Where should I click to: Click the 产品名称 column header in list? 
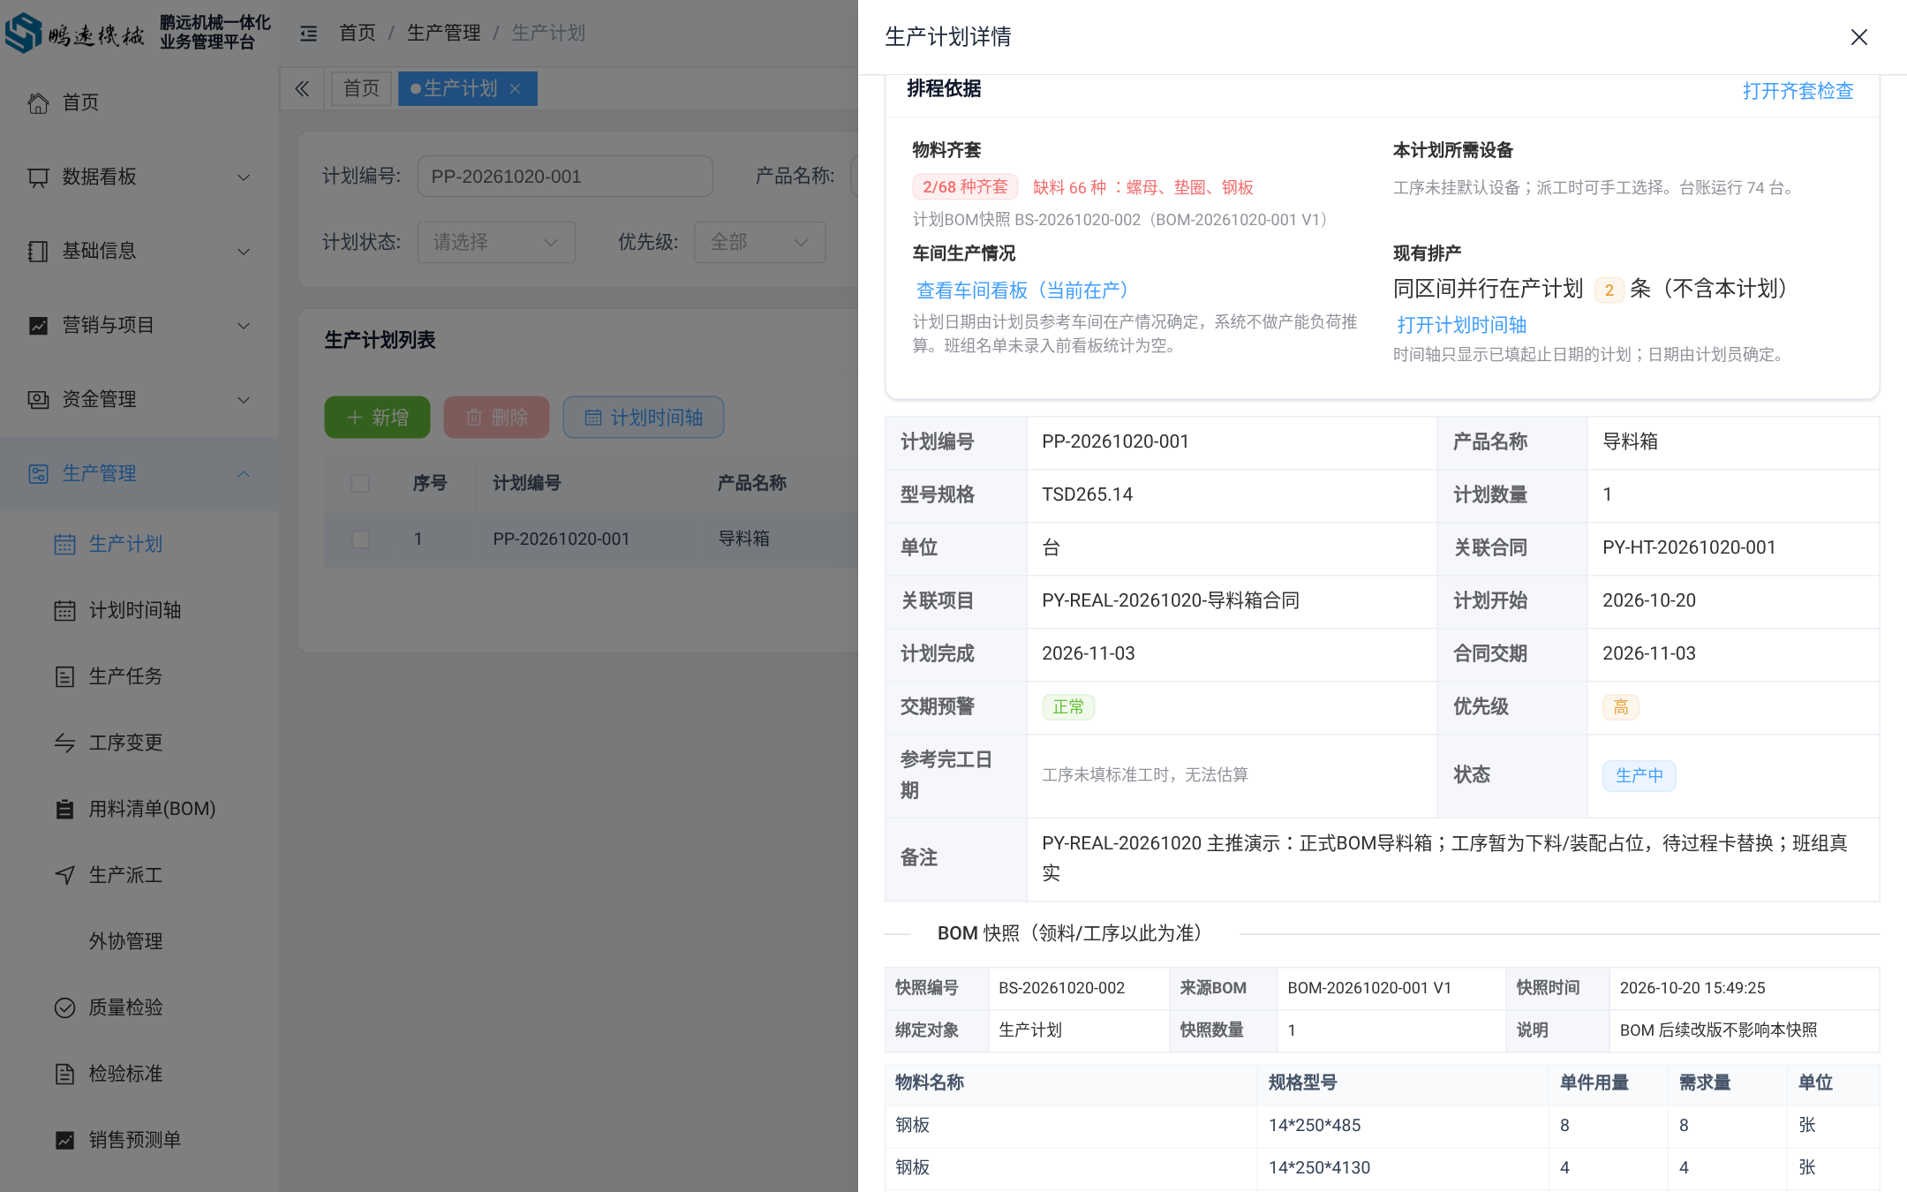(x=751, y=483)
